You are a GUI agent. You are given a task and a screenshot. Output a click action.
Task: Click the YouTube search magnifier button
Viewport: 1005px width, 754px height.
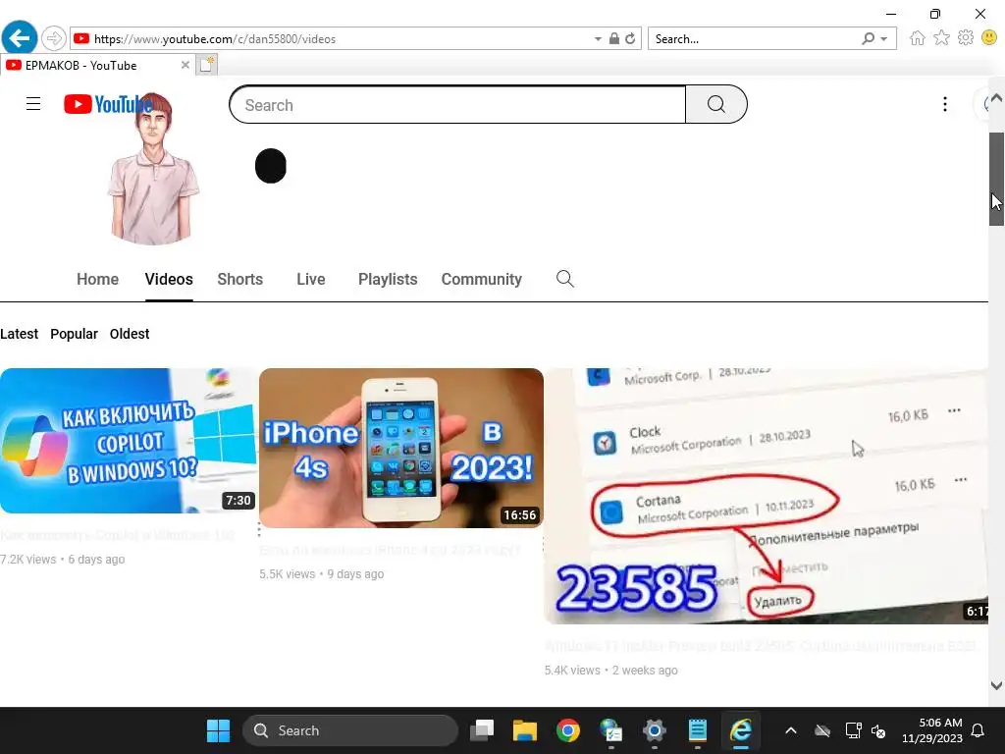point(715,104)
